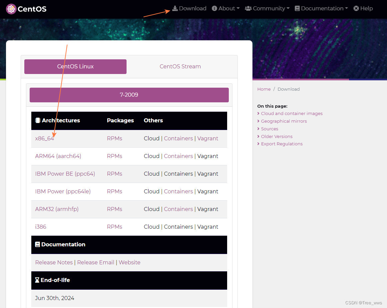Screen dimensions: 387x308
Task: Open Vagrant link in x86_64 row
Action: tap(207, 138)
